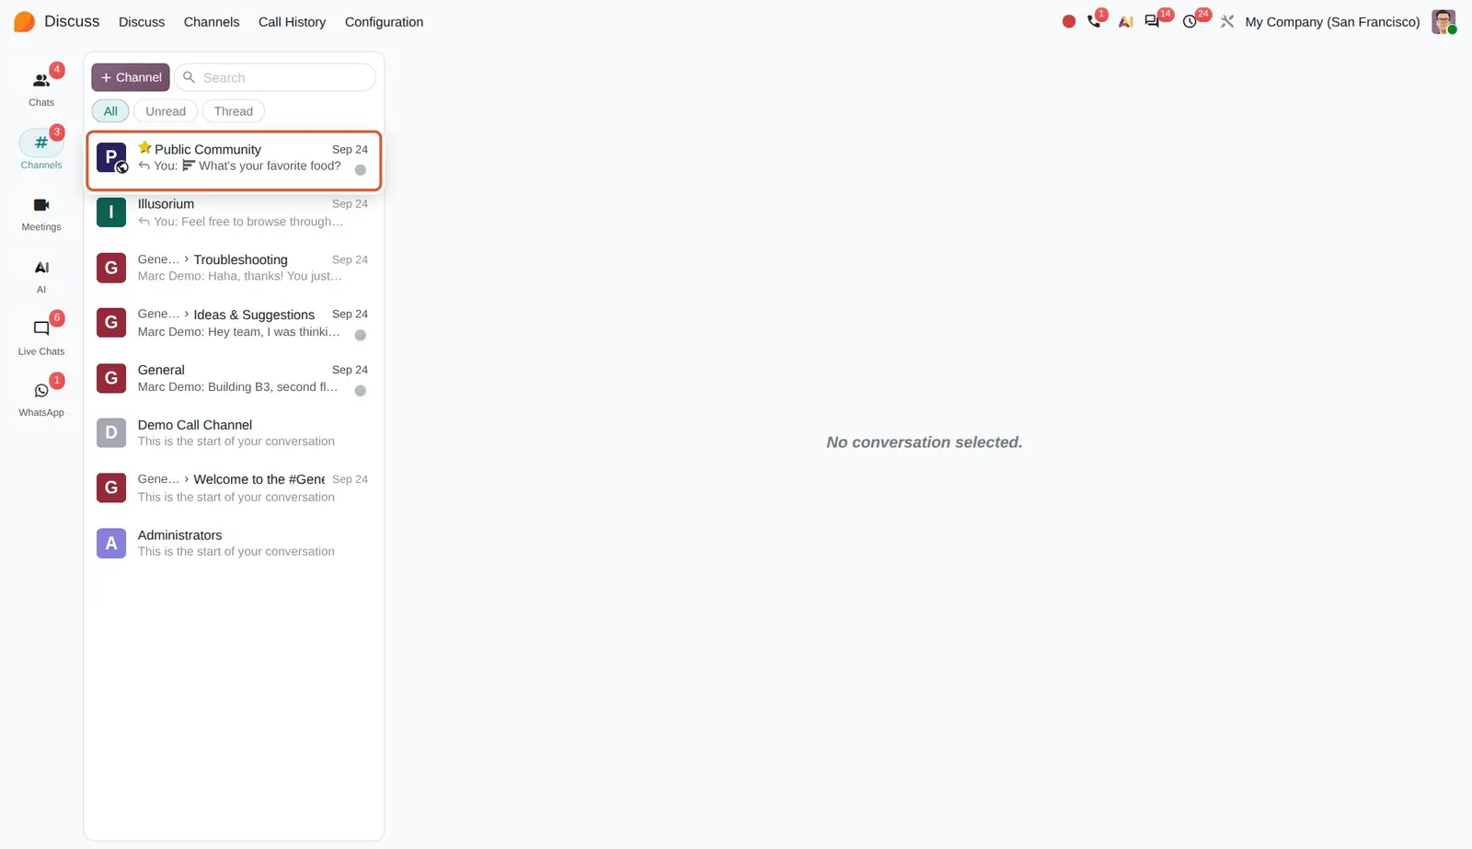Open the Call History menu
Image resolution: width=1472 pixels, height=849 pixels.
coord(292,22)
